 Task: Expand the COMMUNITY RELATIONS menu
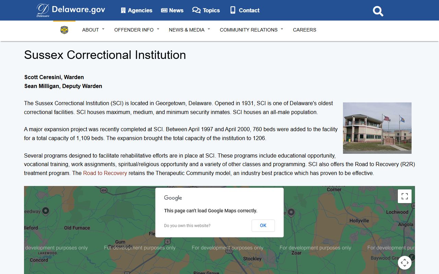point(251,30)
